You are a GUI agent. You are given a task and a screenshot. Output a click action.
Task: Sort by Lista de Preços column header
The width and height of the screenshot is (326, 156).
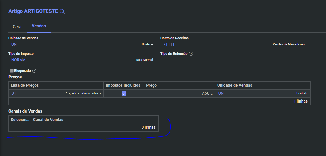[x=24, y=85]
